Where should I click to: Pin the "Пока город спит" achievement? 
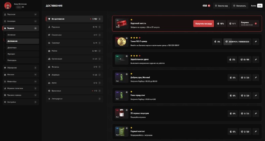256,96
